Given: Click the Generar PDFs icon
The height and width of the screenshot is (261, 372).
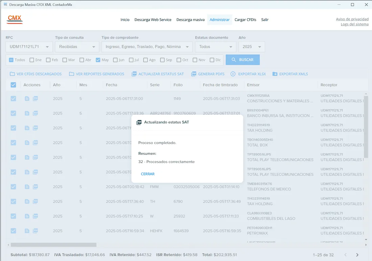Looking at the screenshot, I should click(193, 74).
